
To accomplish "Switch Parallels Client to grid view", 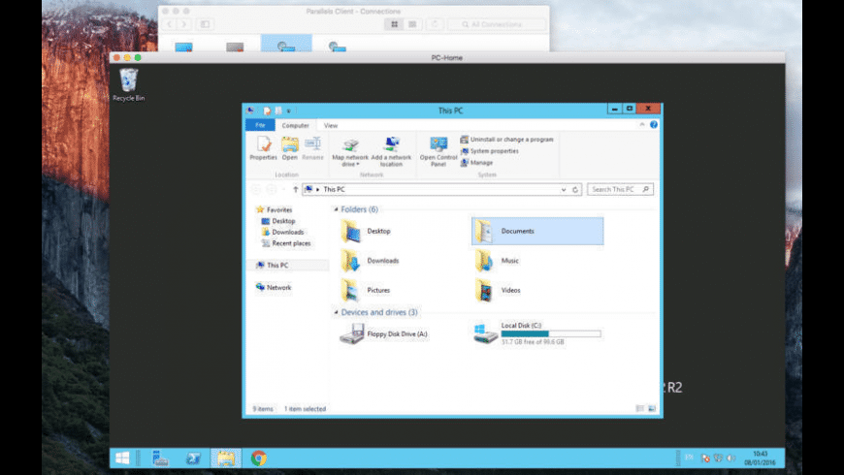I will (395, 24).
